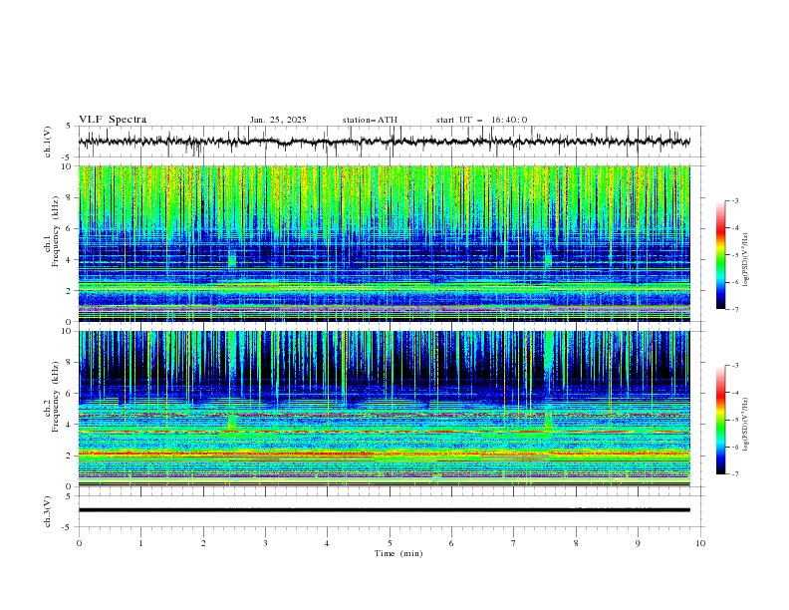Click the "station=ATH" header label
789x610 pixels.
[370, 120]
